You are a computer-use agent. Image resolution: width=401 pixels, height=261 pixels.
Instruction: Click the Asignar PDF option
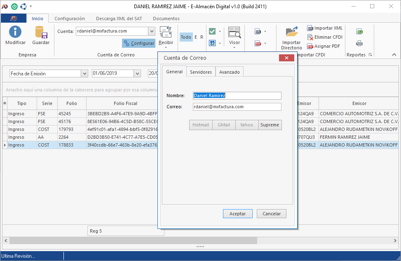(x=324, y=46)
